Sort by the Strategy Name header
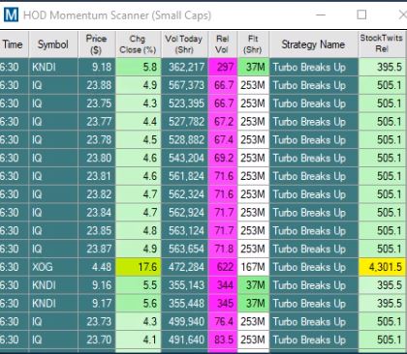 coord(313,44)
